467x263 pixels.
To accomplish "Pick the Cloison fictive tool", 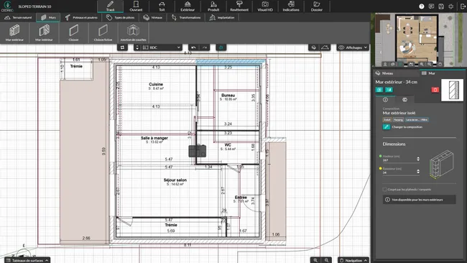I will pyautogui.click(x=103, y=33).
